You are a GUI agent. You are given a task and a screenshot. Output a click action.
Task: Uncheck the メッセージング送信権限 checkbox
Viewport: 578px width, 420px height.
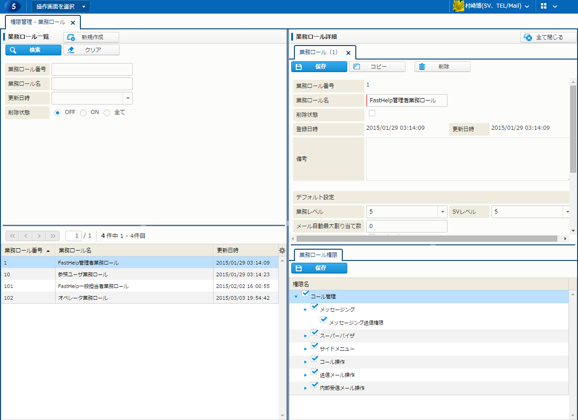coord(323,320)
